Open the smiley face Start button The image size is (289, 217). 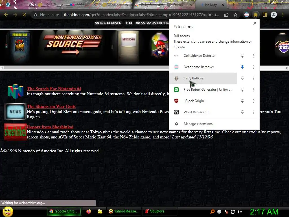(8, 211)
